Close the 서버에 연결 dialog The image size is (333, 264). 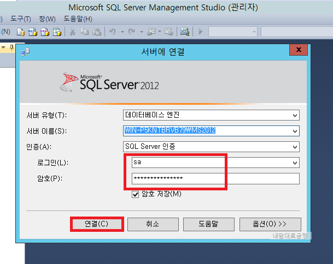pyautogui.click(x=299, y=50)
